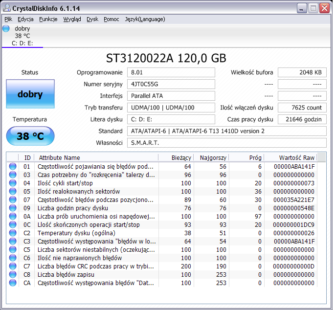Click status orb for attribute 07
This screenshot has width=336, height=310.
13,199
